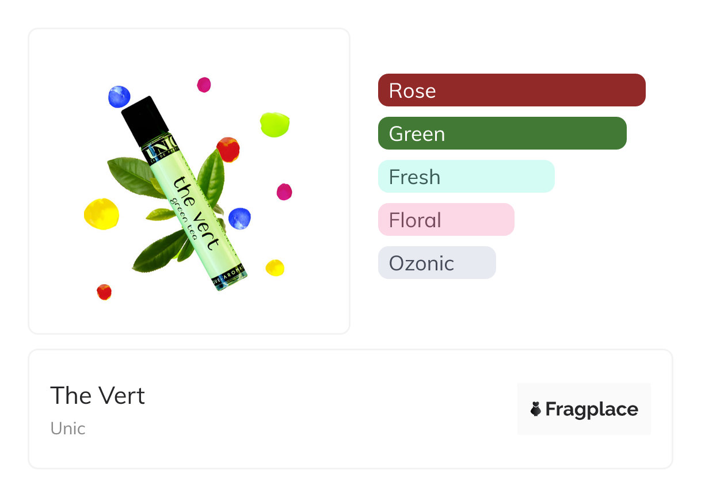Click the small yellow dot near the bottle base
Viewport: 701px width, 497px height.
coord(275,267)
